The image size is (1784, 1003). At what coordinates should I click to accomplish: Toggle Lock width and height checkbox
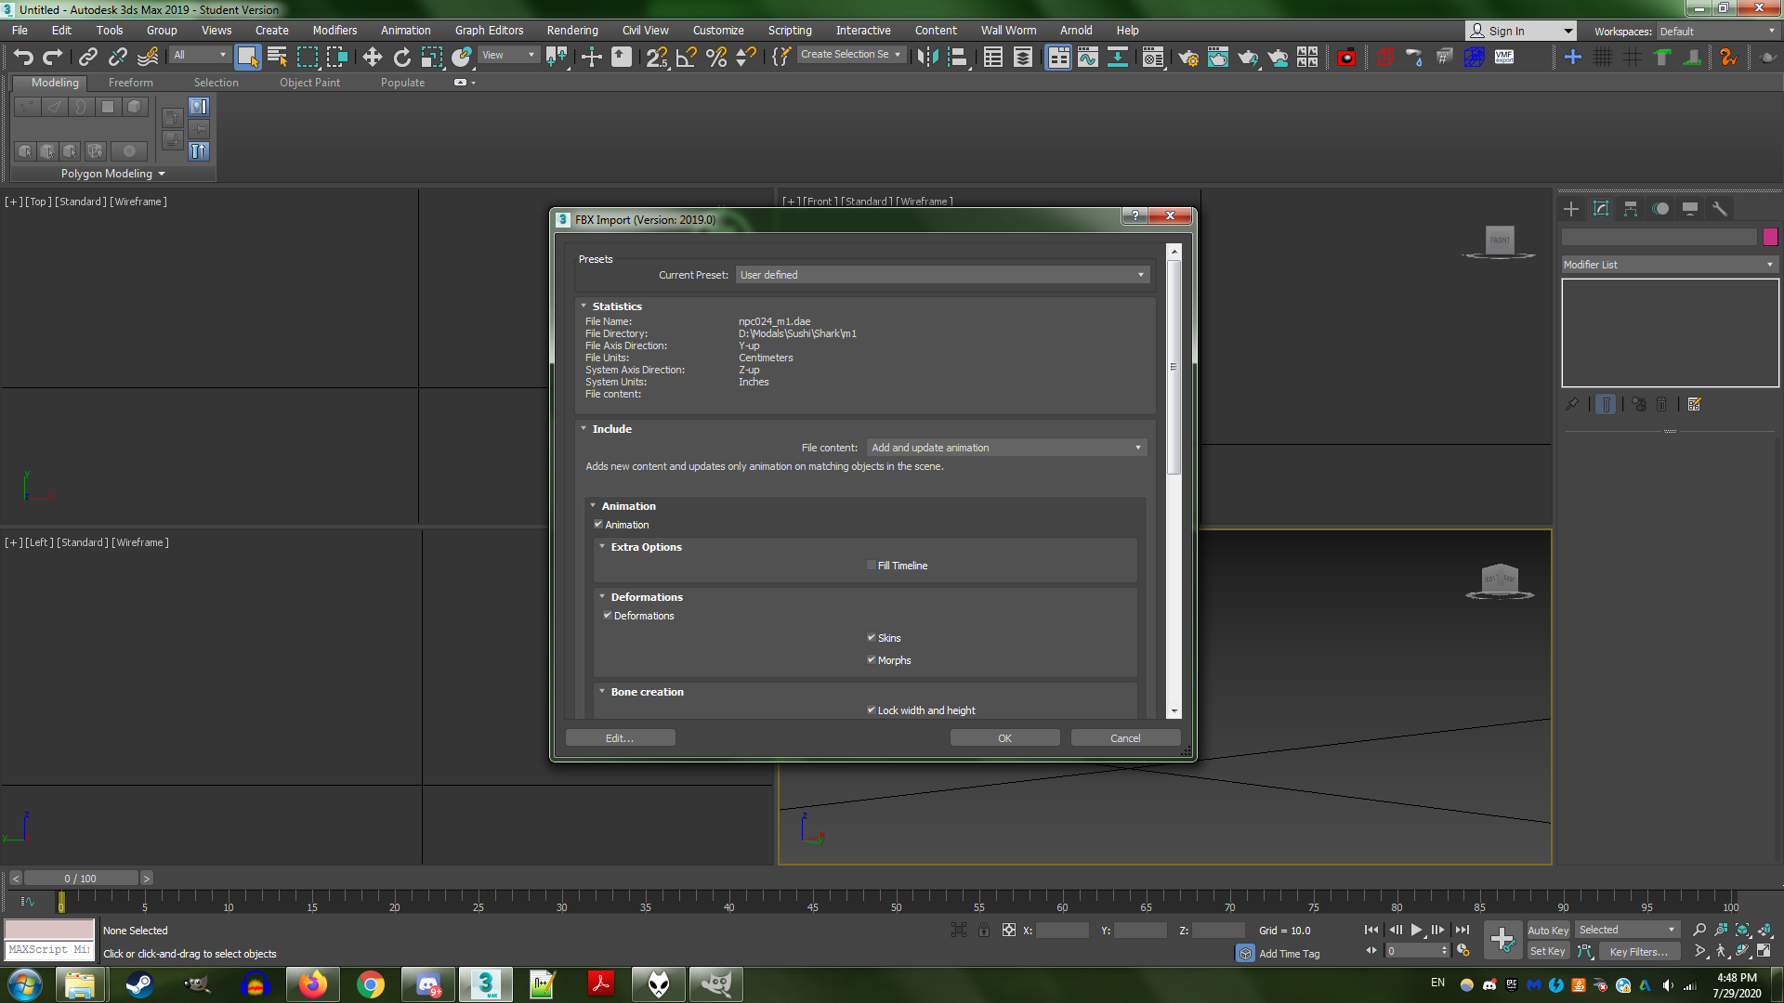tap(872, 710)
